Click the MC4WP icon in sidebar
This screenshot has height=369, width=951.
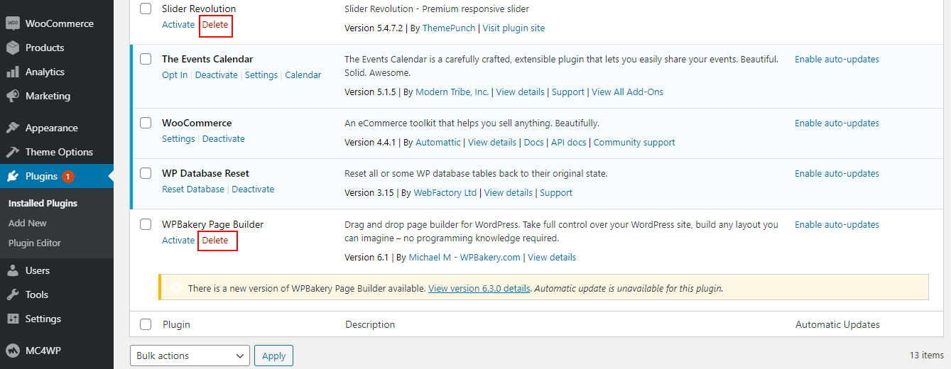(x=12, y=351)
